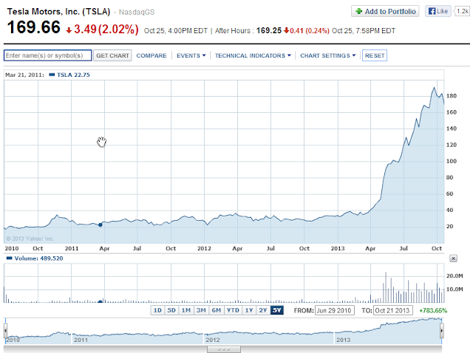Switch to the 1Y range

pyautogui.click(x=249, y=310)
